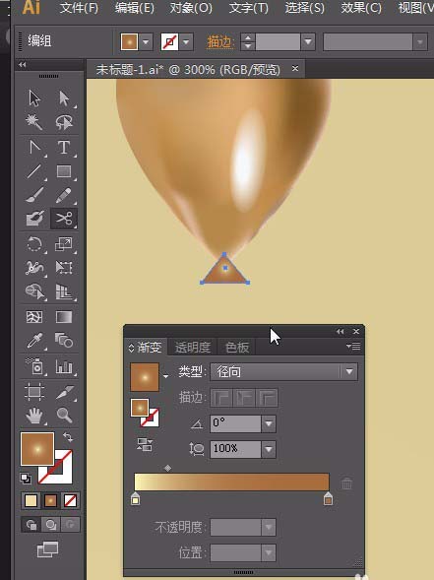434x580 pixels.
Task: Select the Lasso tool
Action: (64, 122)
